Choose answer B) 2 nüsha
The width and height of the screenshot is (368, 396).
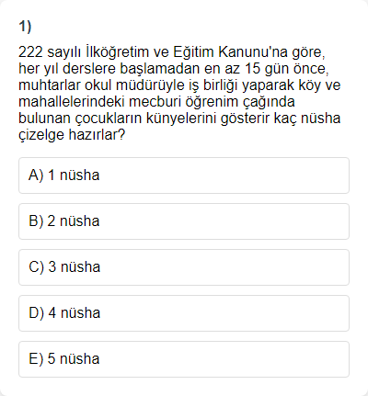pyautogui.click(x=184, y=221)
